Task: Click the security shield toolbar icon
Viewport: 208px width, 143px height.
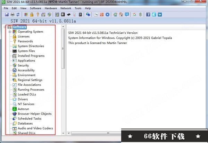Action: pos(49,15)
